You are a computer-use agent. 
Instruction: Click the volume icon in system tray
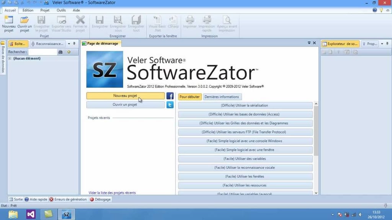pos(360,215)
